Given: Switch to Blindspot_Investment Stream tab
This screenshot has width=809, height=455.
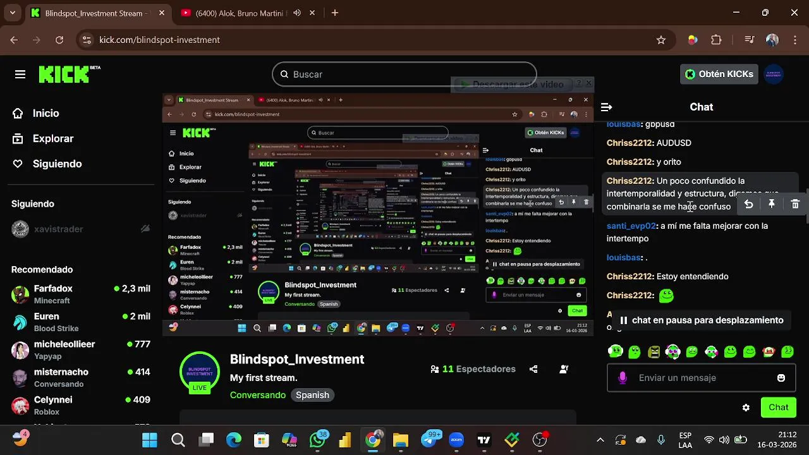Looking at the screenshot, I should [98, 13].
